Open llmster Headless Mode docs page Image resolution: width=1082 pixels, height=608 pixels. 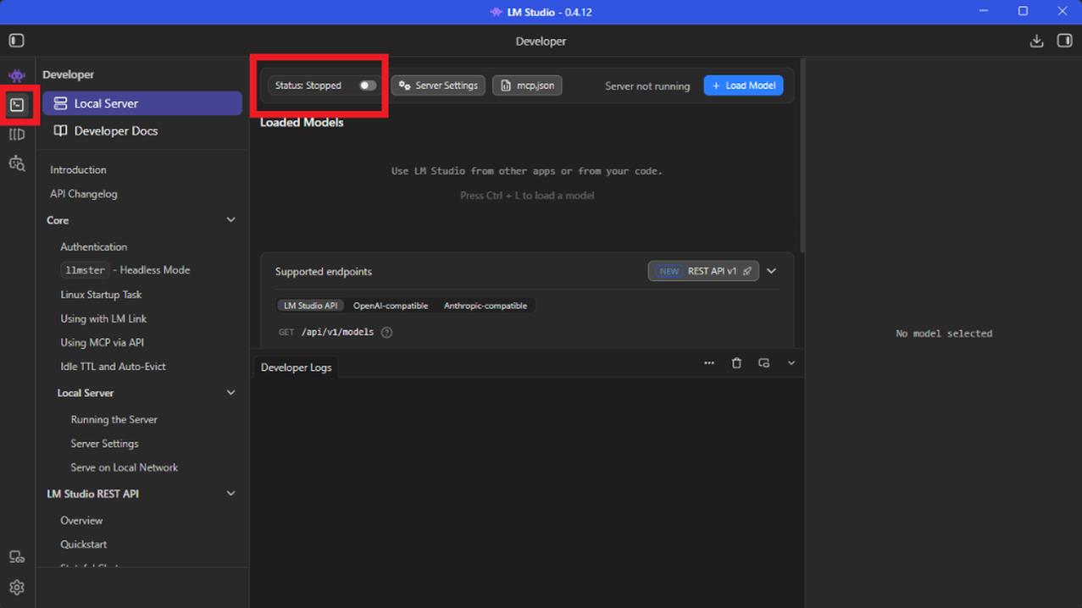click(125, 270)
